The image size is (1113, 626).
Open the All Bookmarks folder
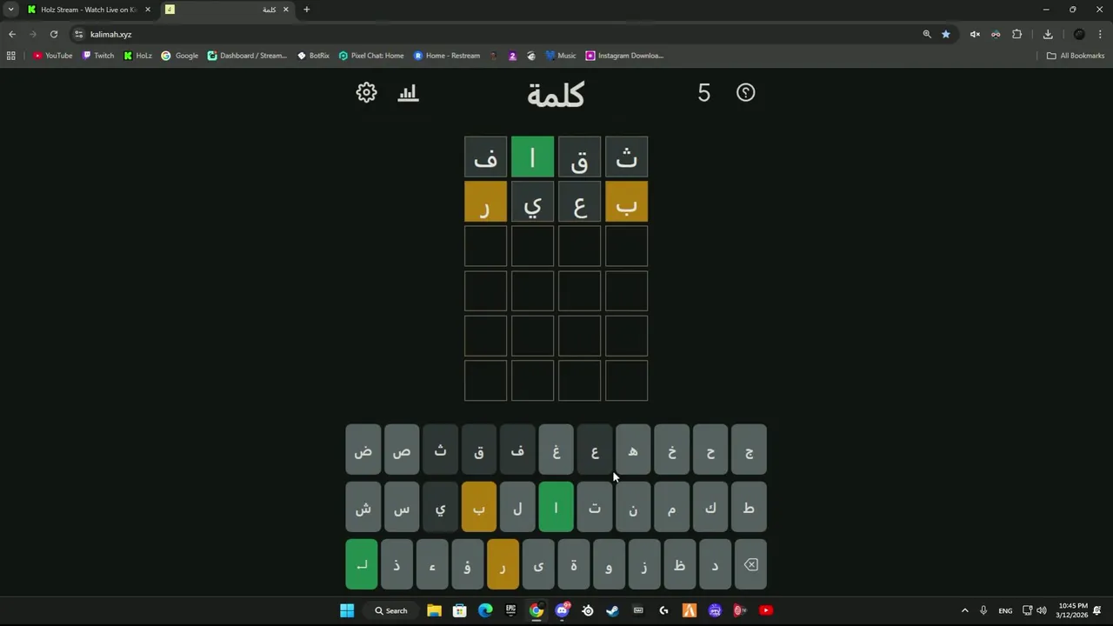(x=1076, y=56)
